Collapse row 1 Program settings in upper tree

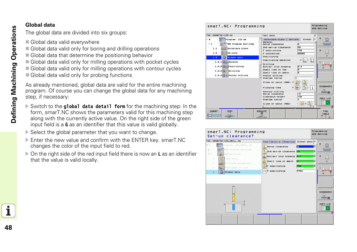click(x=209, y=44)
